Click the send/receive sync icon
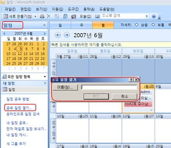Image resolution: width=171 pixels, height=148 pixels. [65, 16]
